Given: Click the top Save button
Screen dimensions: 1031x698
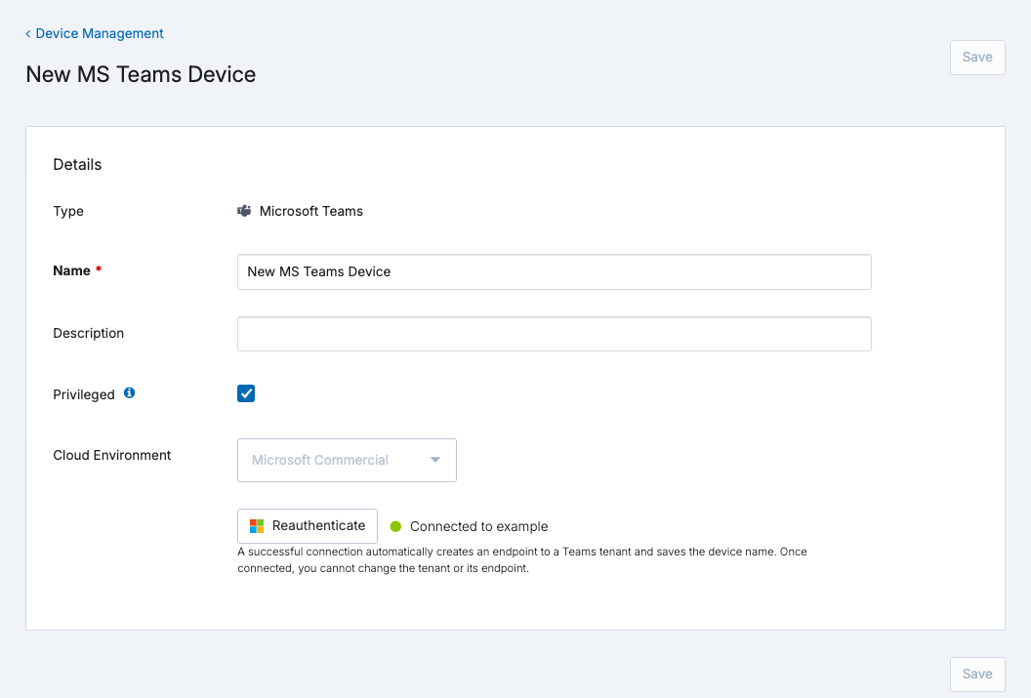Looking at the screenshot, I should 977,58.
